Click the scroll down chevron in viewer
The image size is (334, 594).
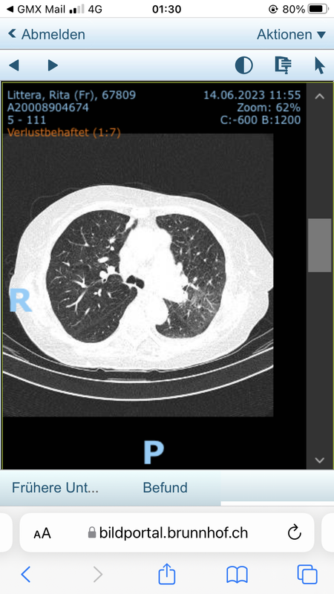point(320,460)
